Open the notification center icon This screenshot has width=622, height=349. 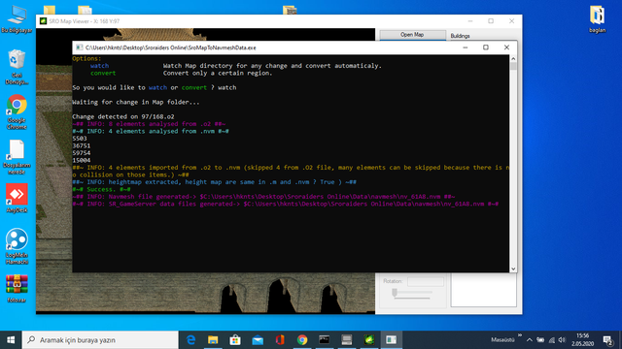(x=607, y=340)
